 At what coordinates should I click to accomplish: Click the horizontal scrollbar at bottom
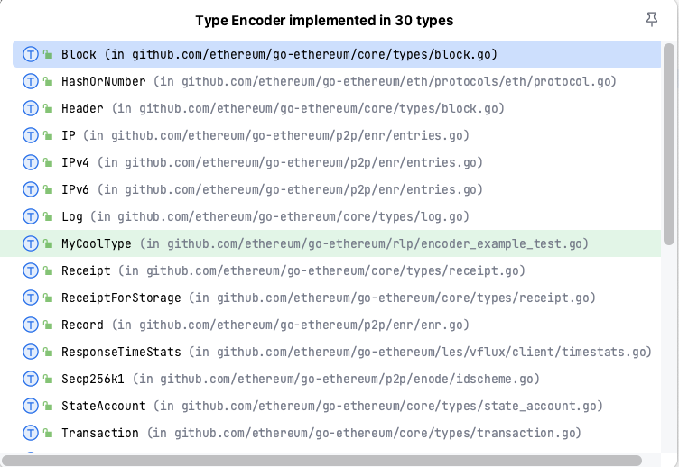(321, 461)
